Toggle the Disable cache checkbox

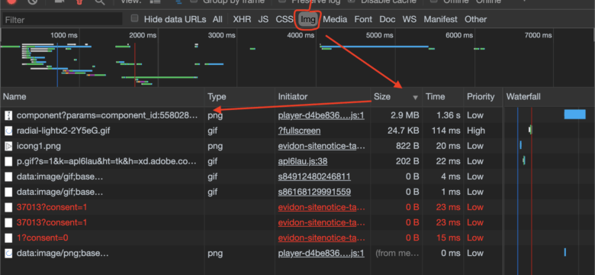point(352,1)
